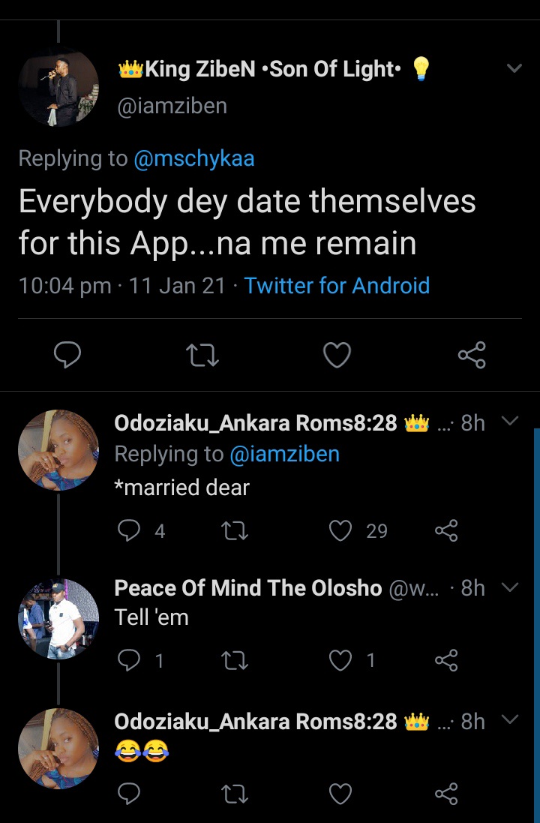
Task: Share the "*married dear" reply
Action: [x=445, y=531]
